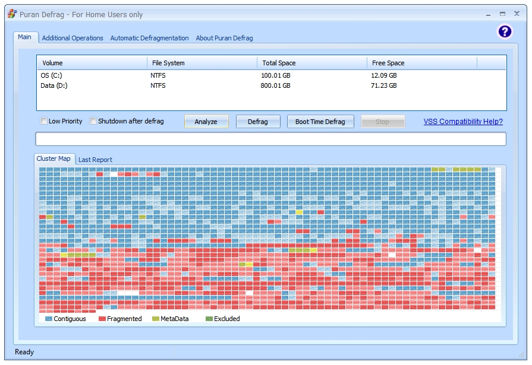Open the help question mark icon
Image resolution: width=532 pixels, height=365 pixels.
[x=505, y=31]
